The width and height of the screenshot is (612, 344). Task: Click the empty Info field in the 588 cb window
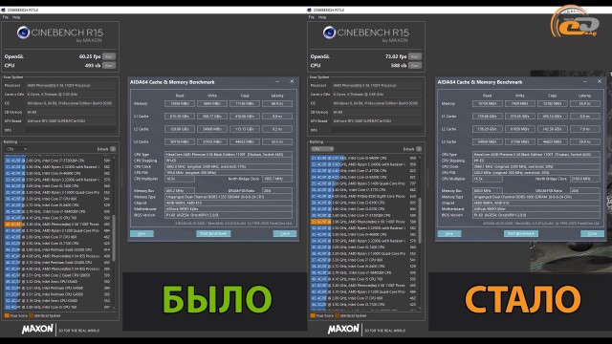click(x=377, y=130)
